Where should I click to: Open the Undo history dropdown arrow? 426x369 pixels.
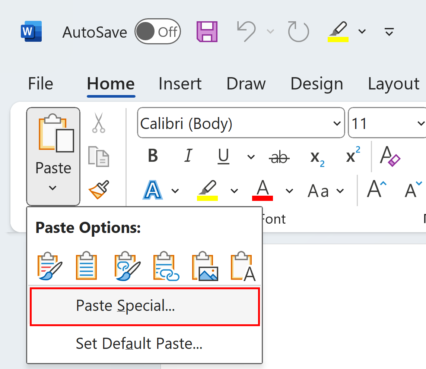tap(270, 32)
